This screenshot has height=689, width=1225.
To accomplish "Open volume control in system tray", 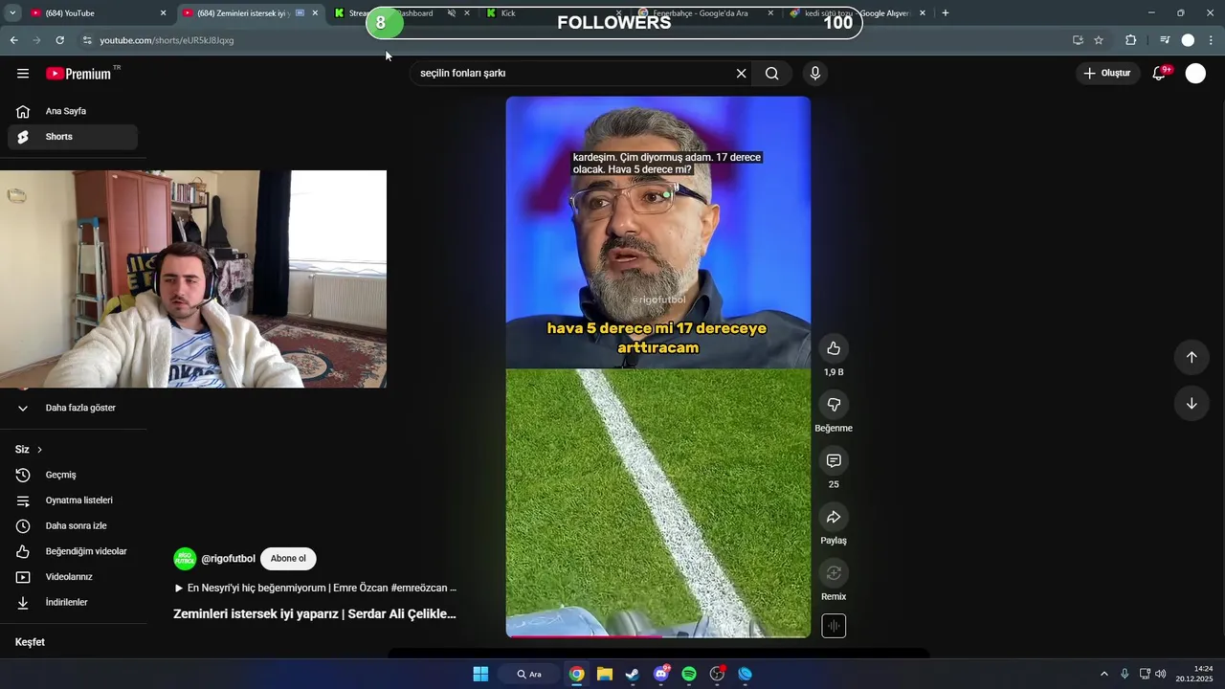I will click(x=1161, y=674).
